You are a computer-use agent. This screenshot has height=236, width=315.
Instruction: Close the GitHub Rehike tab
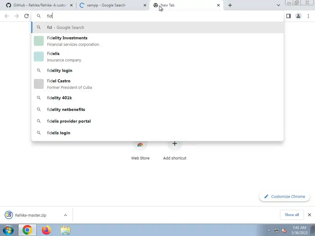click(x=71, y=5)
